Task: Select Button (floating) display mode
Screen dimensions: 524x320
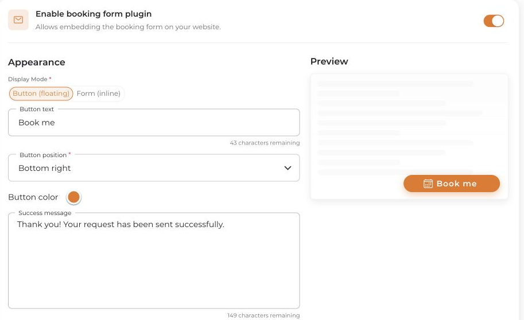Action: (41, 93)
